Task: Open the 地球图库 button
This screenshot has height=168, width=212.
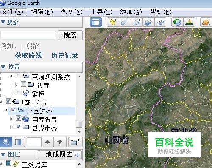Action: pyautogui.click(x=59, y=155)
